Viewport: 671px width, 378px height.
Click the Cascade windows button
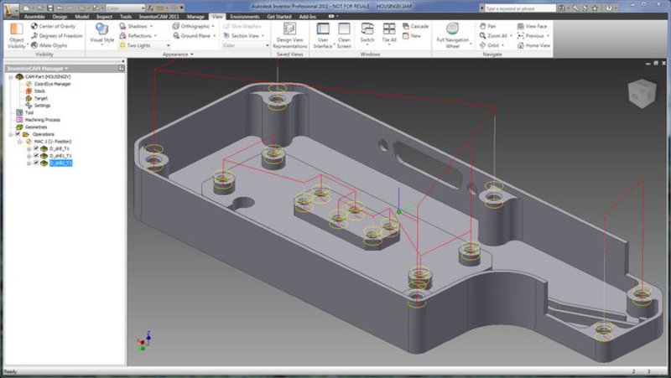[x=415, y=26]
